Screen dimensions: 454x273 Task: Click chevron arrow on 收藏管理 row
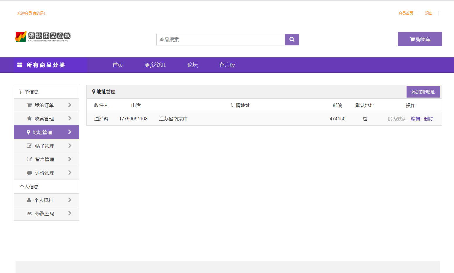tap(70, 118)
